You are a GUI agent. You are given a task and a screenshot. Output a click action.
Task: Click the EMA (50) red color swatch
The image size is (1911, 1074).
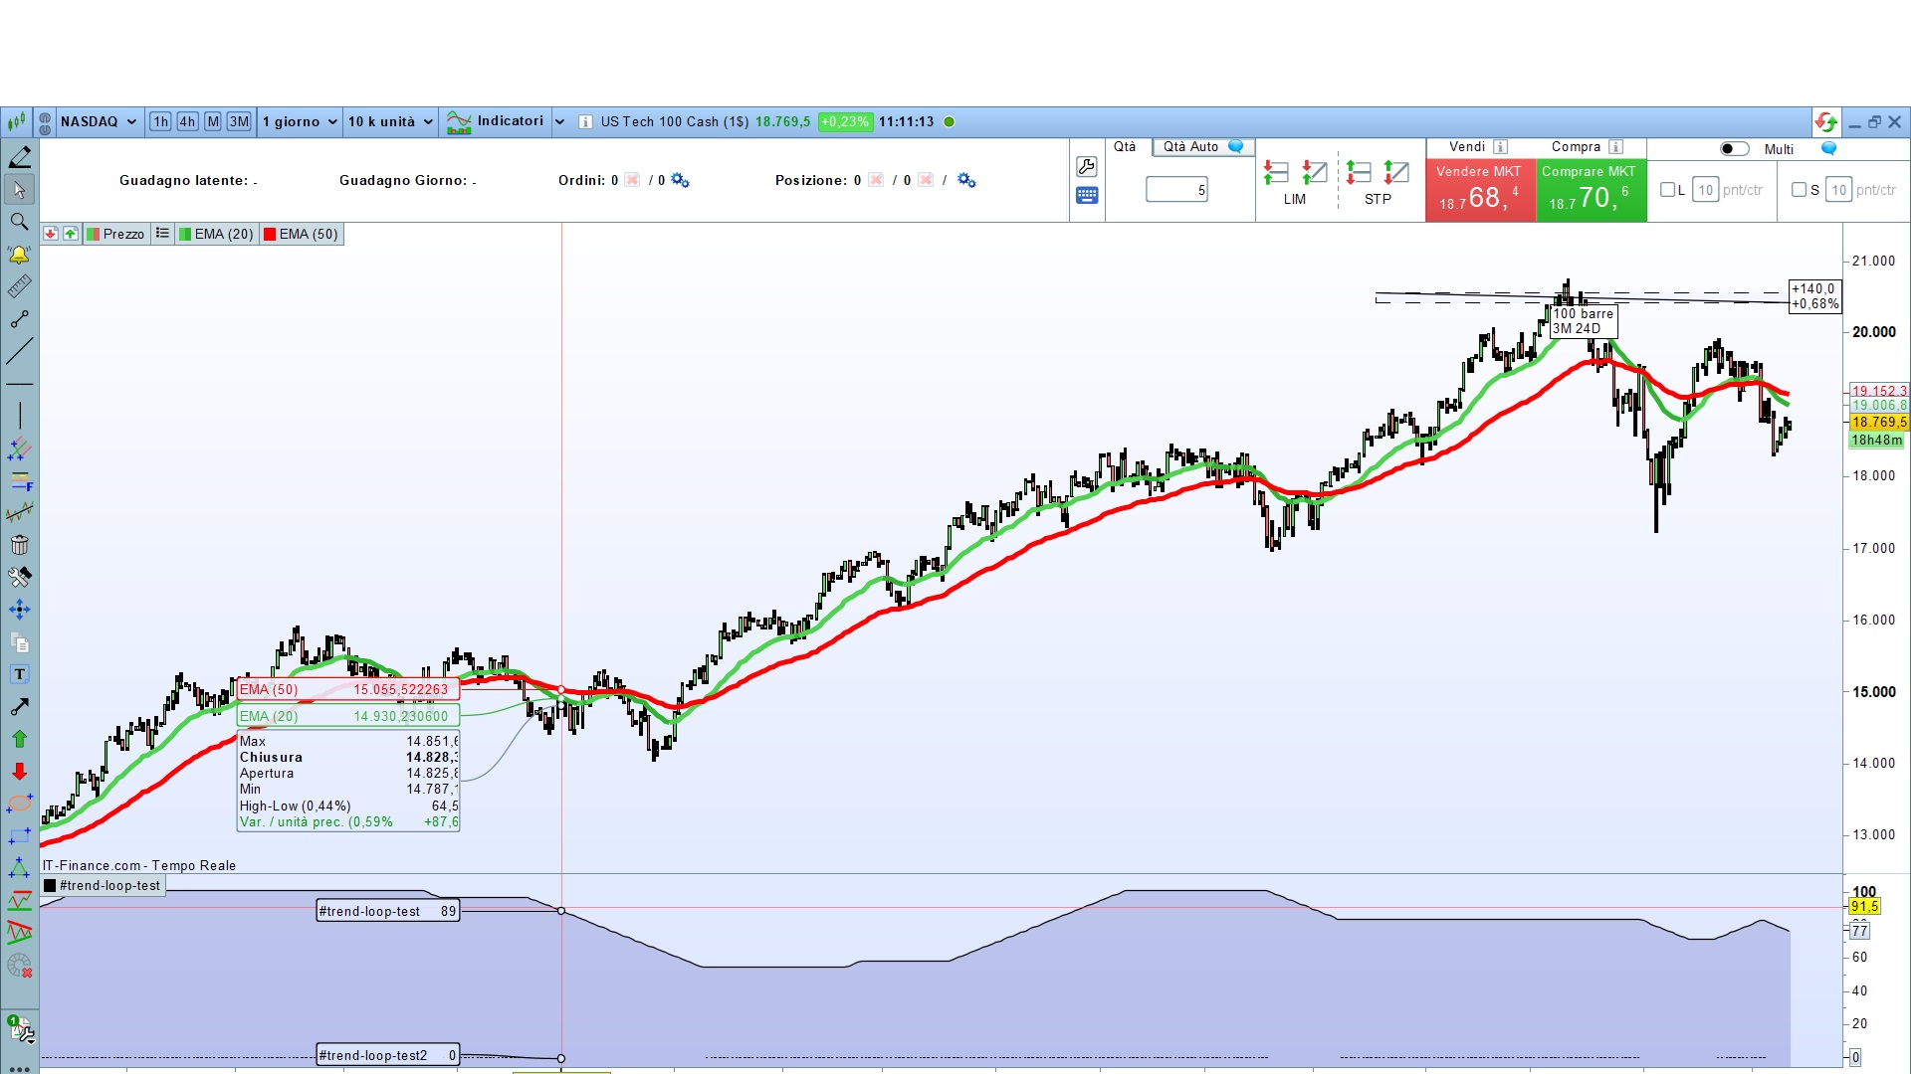pos(269,234)
